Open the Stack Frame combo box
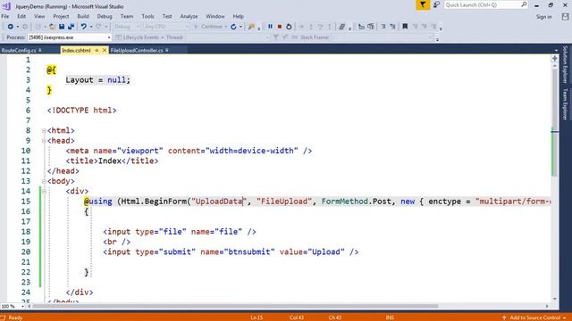The width and height of the screenshot is (572, 321). [383, 37]
